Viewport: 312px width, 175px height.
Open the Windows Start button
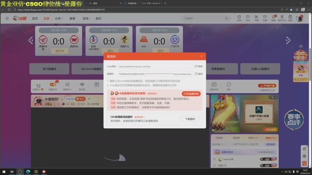pos(4,171)
